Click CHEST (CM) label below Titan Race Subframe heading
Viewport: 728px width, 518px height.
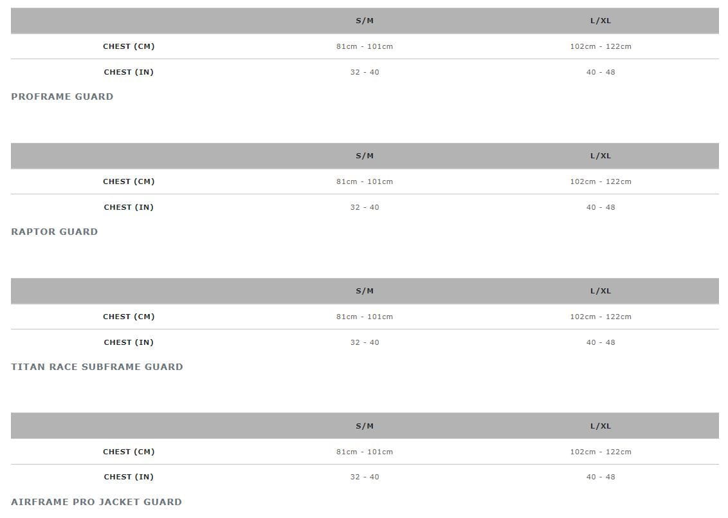[129, 452]
